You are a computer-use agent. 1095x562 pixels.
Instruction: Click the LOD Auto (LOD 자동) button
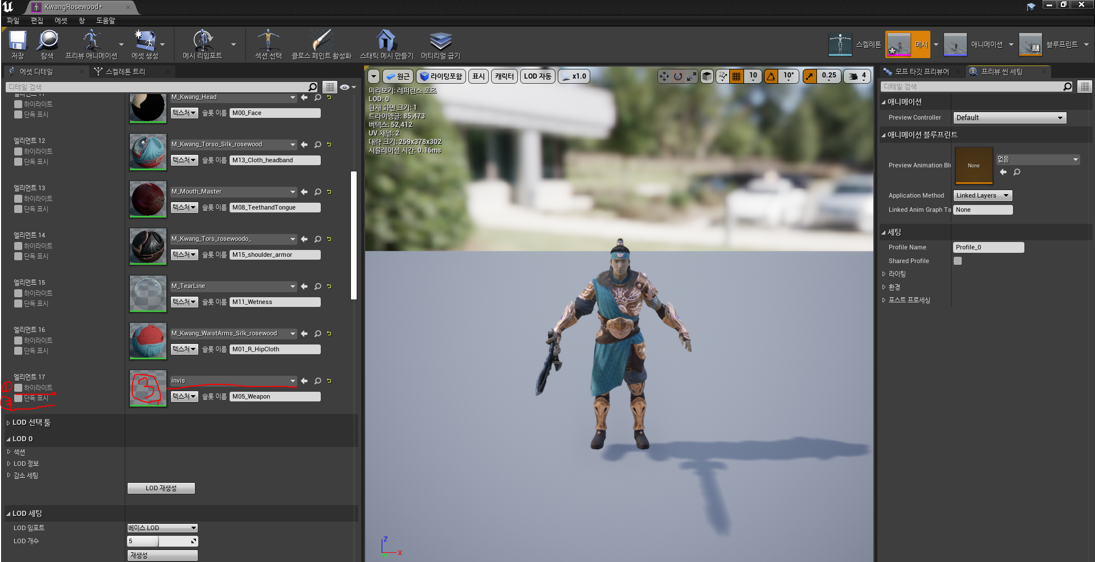pos(538,76)
